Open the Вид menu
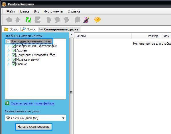 (36, 11)
